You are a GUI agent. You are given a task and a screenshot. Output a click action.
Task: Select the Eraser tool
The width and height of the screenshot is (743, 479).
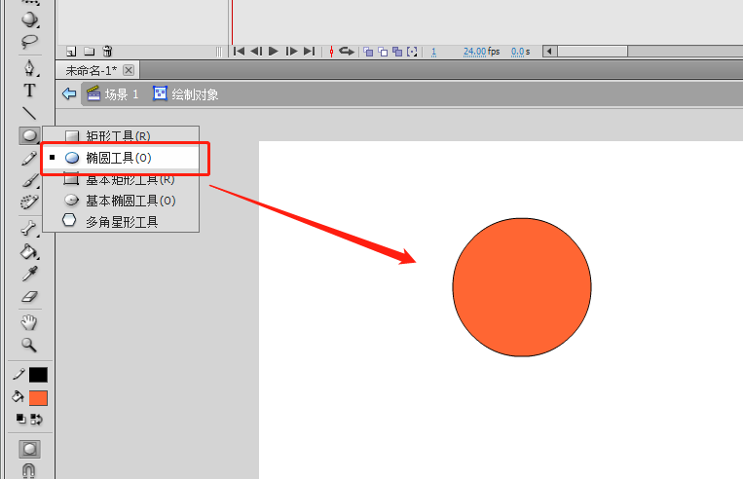coord(29,297)
